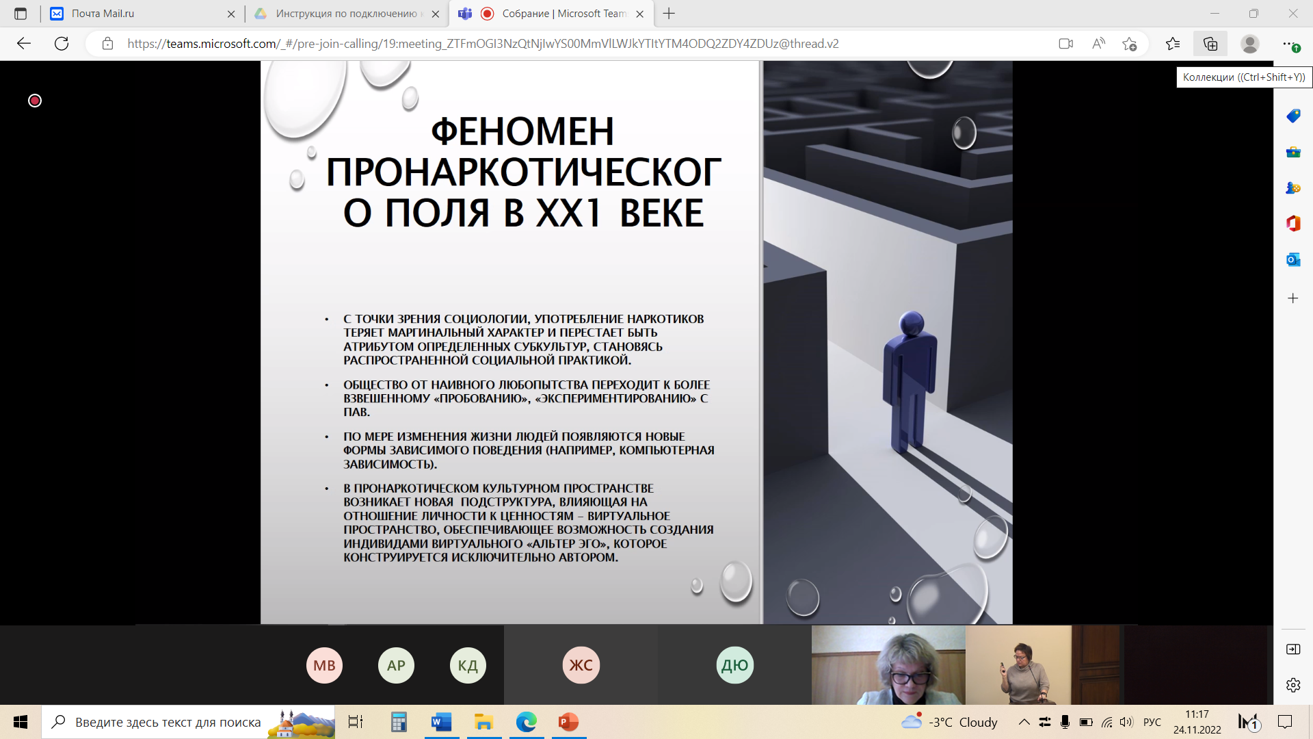Image resolution: width=1313 pixels, height=739 pixels.
Task: Open Task View on the taskbar
Action: click(x=356, y=722)
